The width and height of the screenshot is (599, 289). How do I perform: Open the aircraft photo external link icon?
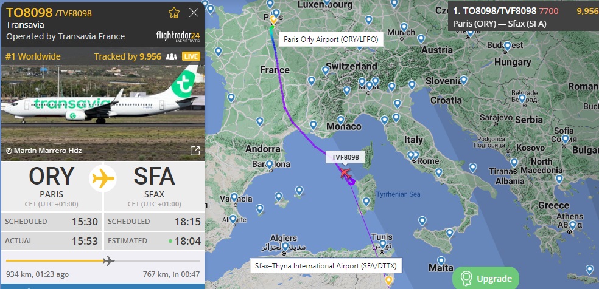pyautogui.click(x=195, y=151)
